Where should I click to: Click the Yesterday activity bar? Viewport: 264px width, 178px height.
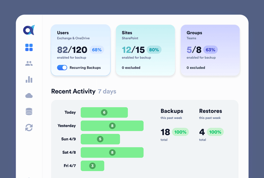point(112,126)
